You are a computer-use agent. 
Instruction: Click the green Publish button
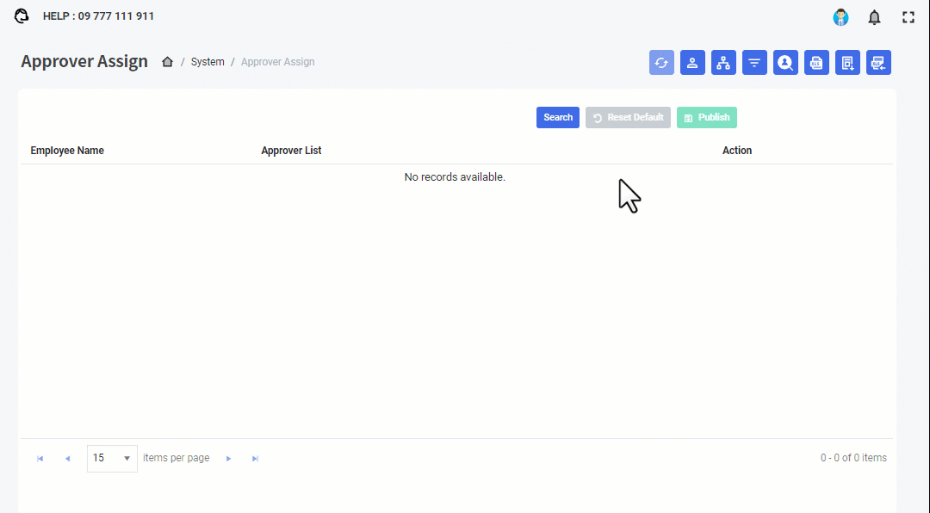pyautogui.click(x=706, y=118)
